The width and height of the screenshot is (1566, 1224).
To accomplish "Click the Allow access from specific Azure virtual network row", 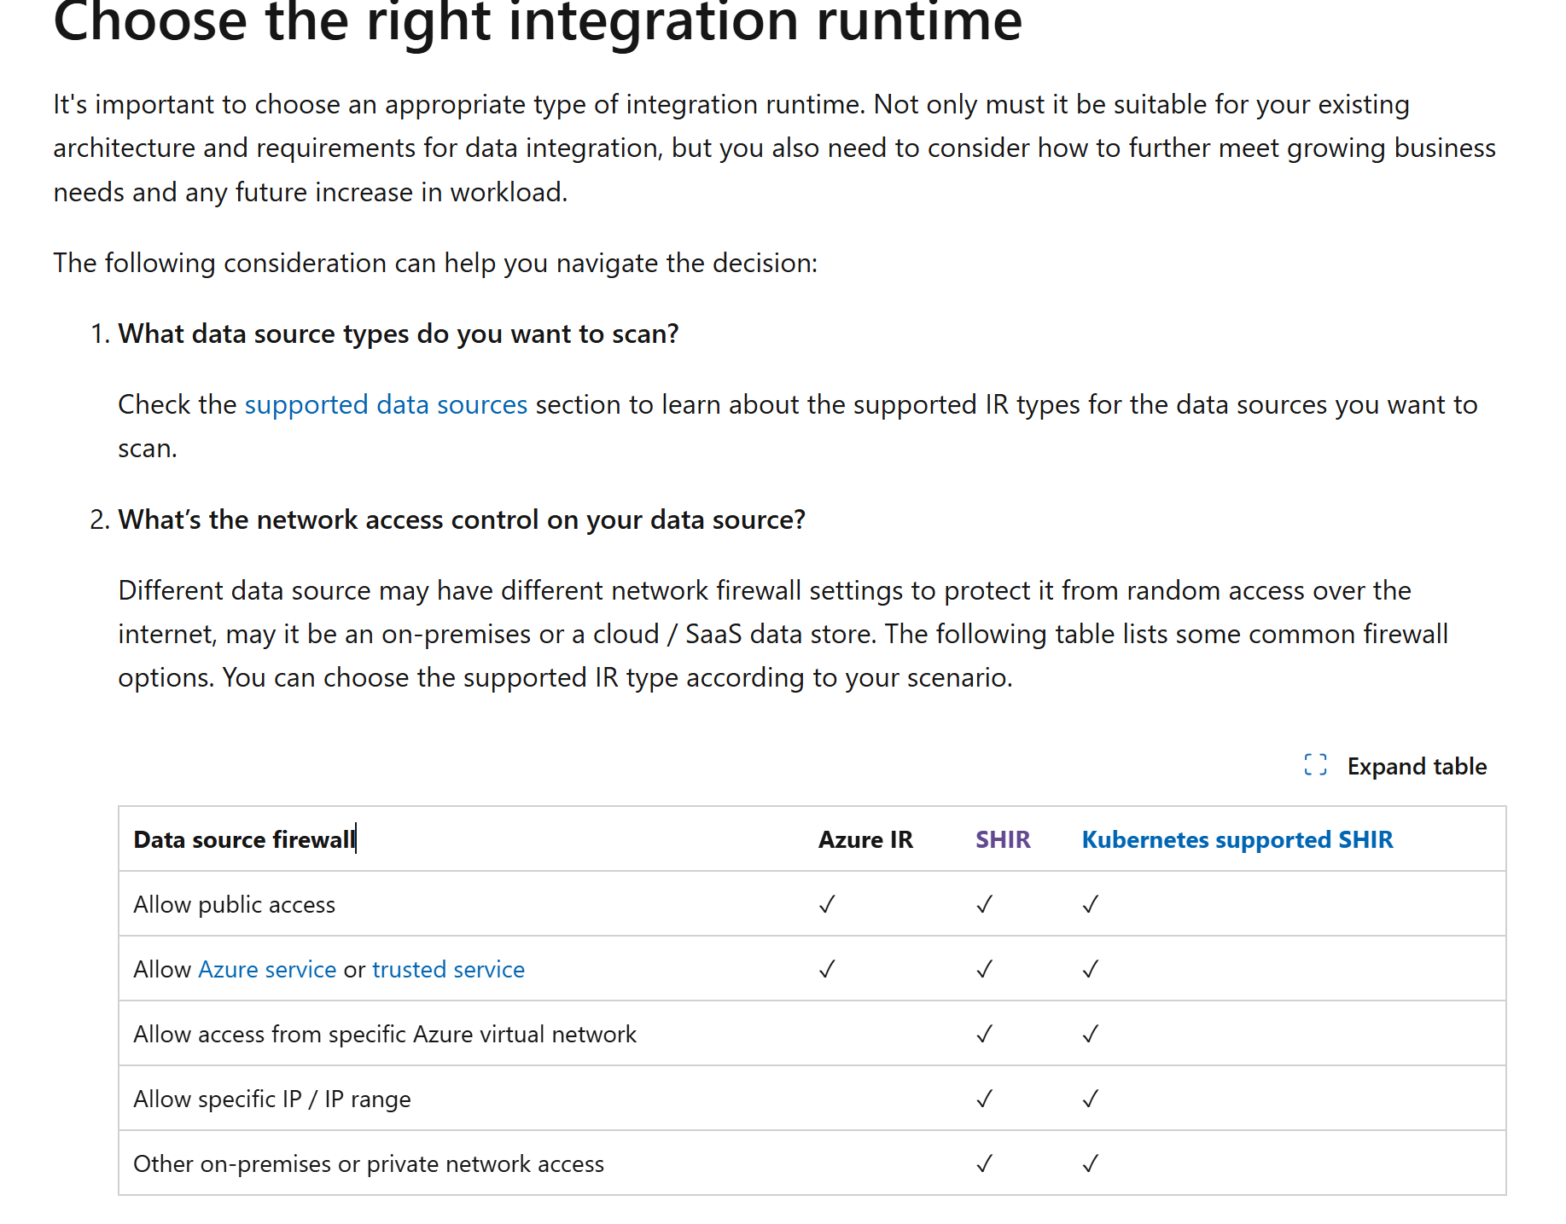I will [x=384, y=1034].
